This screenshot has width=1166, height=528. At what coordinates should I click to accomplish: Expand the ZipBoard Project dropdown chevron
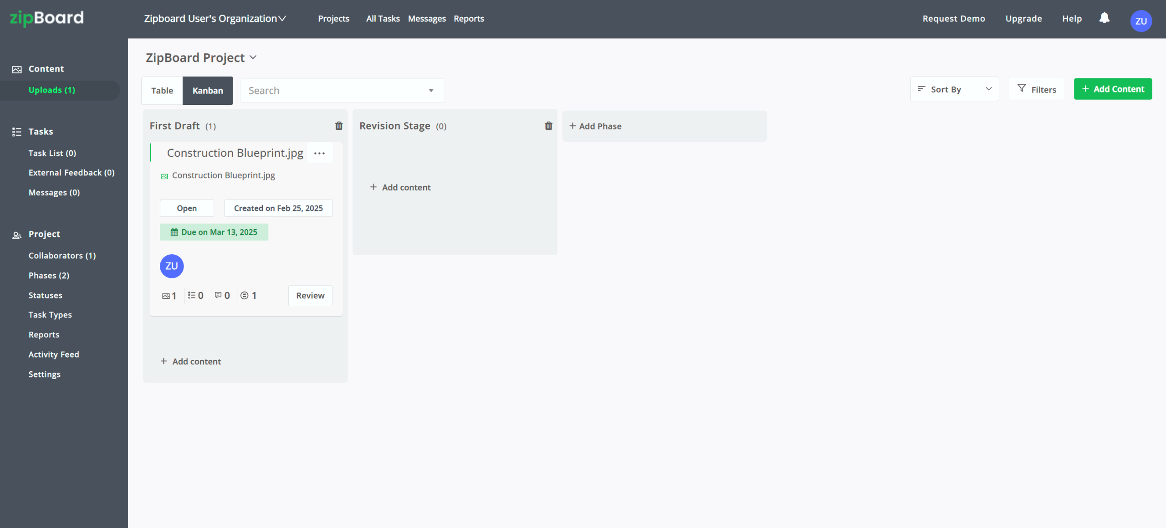[253, 57]
